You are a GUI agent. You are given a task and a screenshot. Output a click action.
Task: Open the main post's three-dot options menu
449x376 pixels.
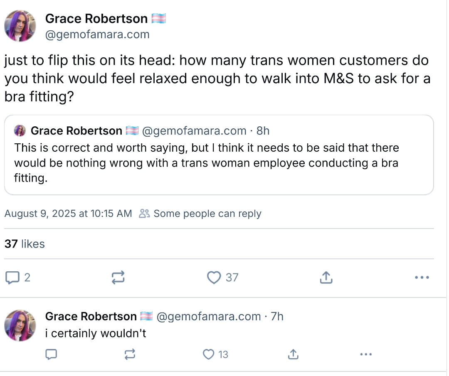pos(422,278)
